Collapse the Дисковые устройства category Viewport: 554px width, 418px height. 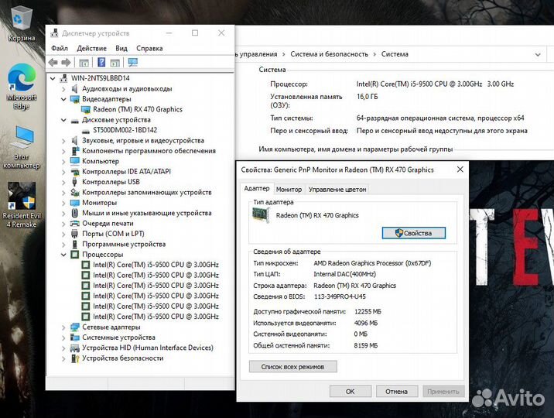63,120
